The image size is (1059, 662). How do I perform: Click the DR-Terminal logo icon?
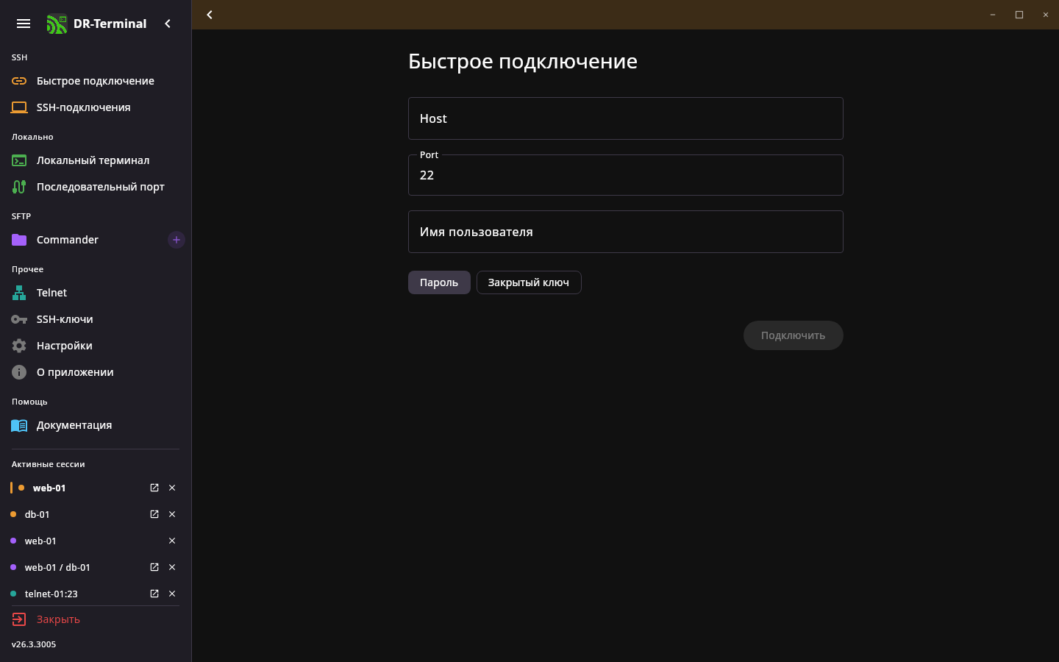57,24
